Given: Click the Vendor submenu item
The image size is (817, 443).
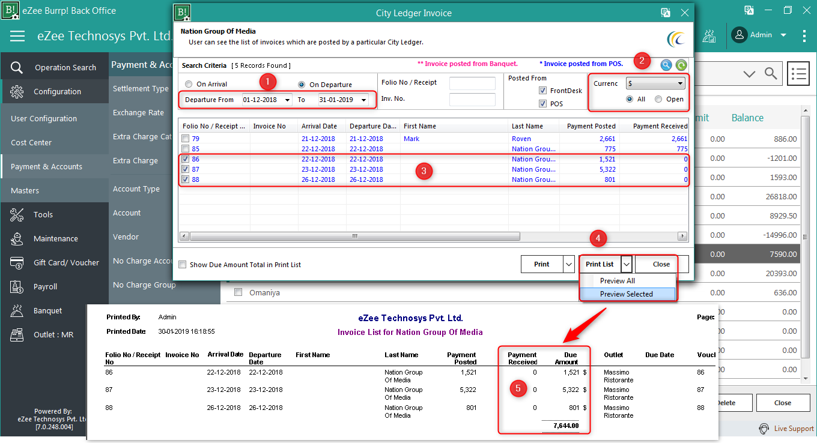Looking at the screenshot, I should pos(126,237).
